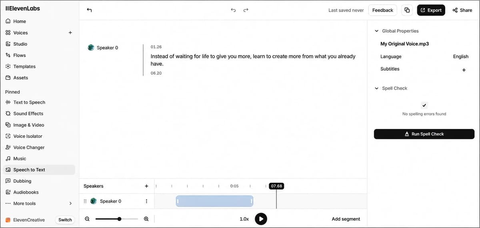
Task: Click the duplicate/copy icon button
Action: click(407, 10)
